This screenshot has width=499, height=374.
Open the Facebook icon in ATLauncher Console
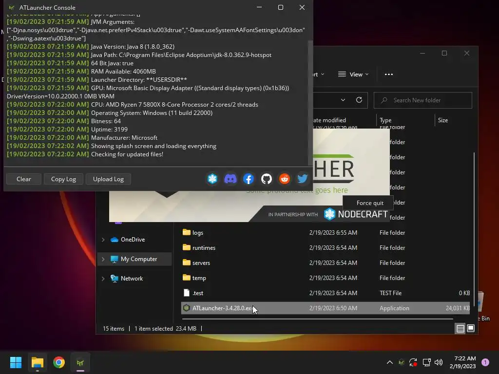(249, 179)
